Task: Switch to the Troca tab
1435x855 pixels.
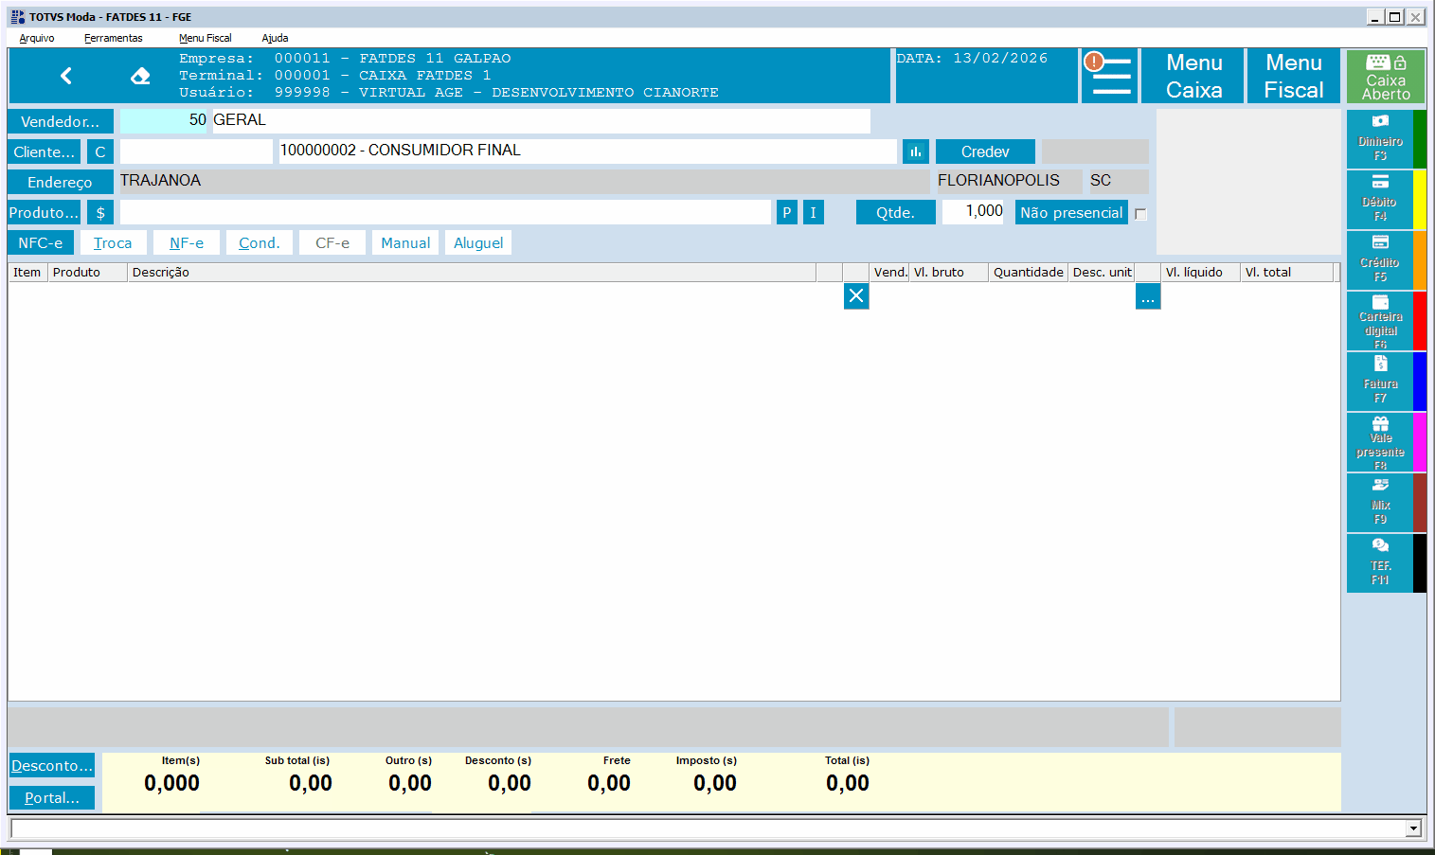Action: [113, 242]
